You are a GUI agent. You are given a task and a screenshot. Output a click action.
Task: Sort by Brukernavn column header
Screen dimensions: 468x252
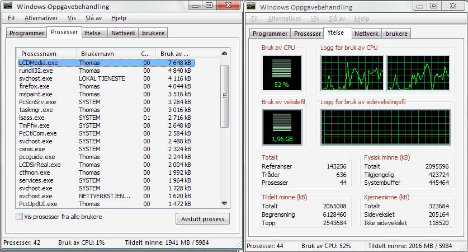pos(107,54)
